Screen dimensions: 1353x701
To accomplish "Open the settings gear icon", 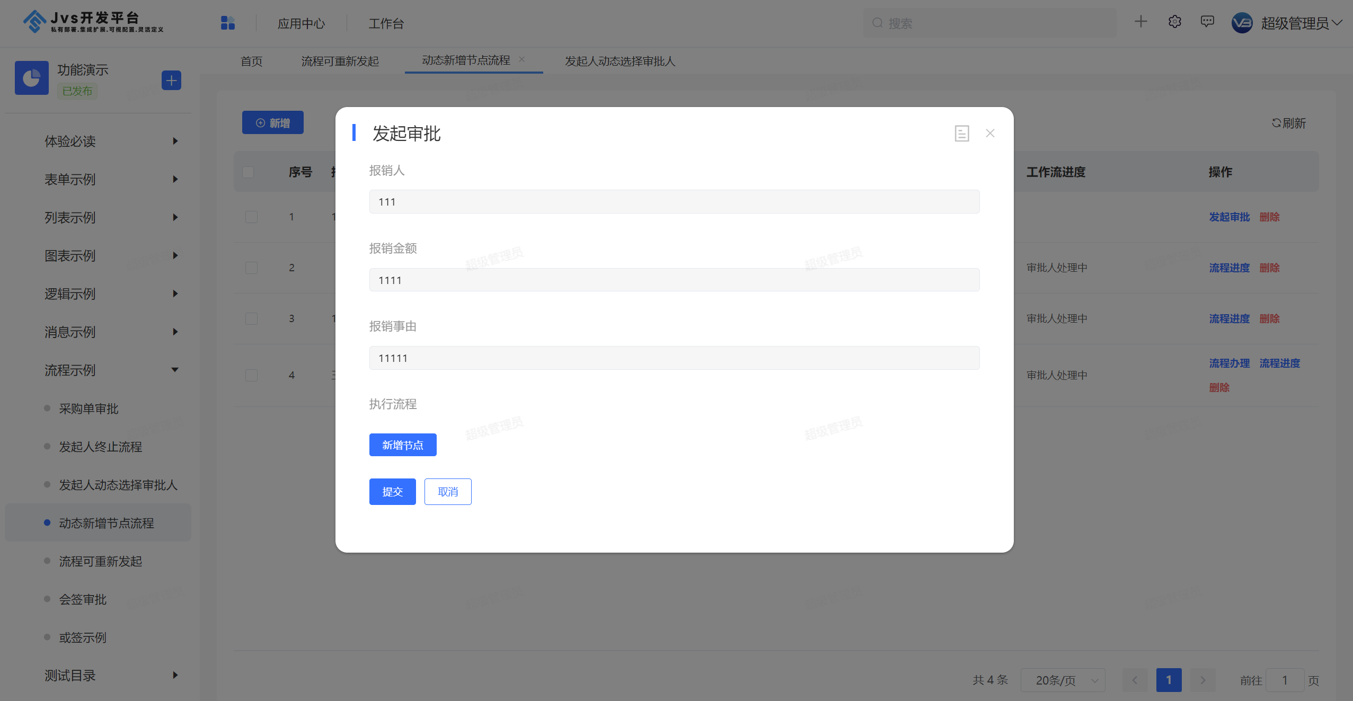I will 1174,22.
